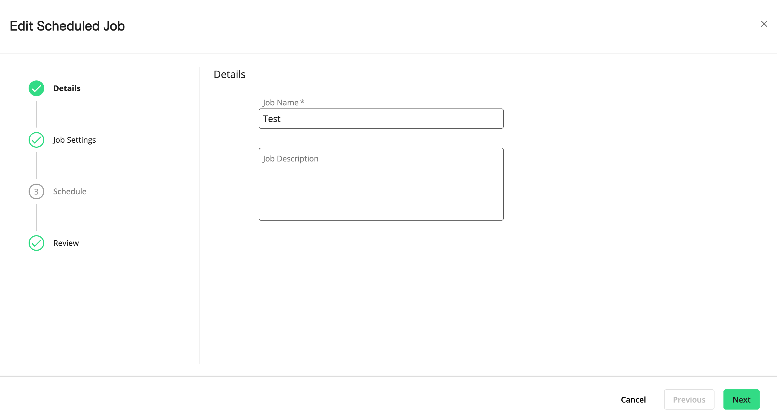This screenshot has width=777, height=416.
Task: Click the Job Name required field label
Action: click(x=283, y=102)
